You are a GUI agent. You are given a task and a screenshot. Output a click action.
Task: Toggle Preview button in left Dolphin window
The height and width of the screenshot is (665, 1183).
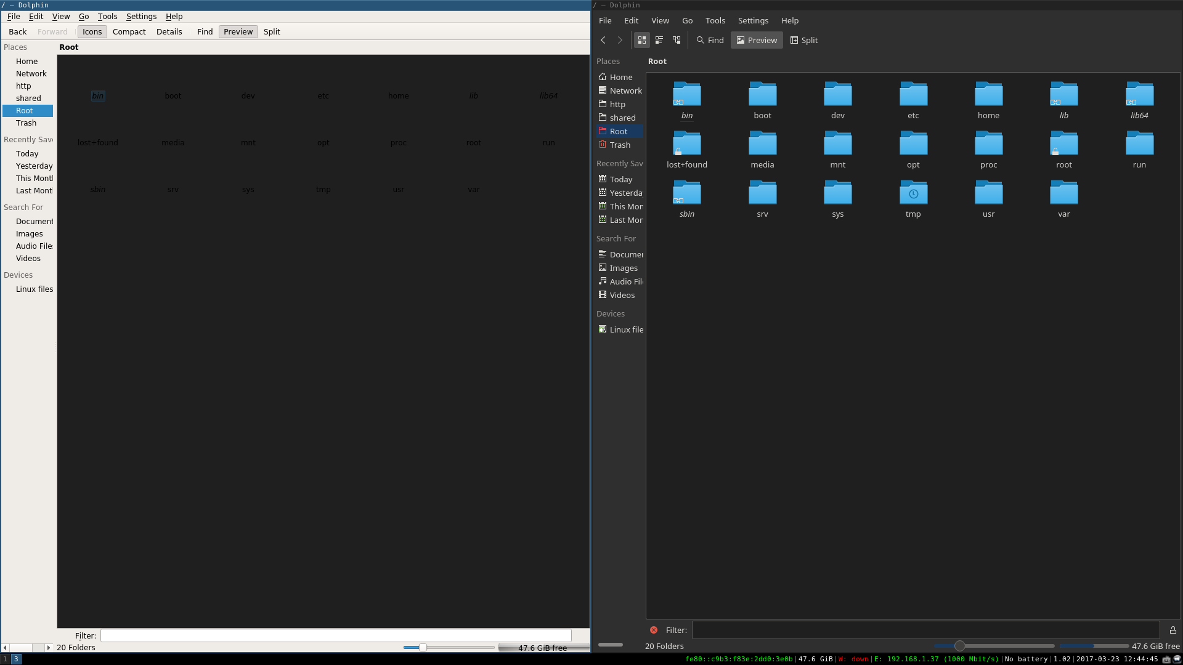238,31
